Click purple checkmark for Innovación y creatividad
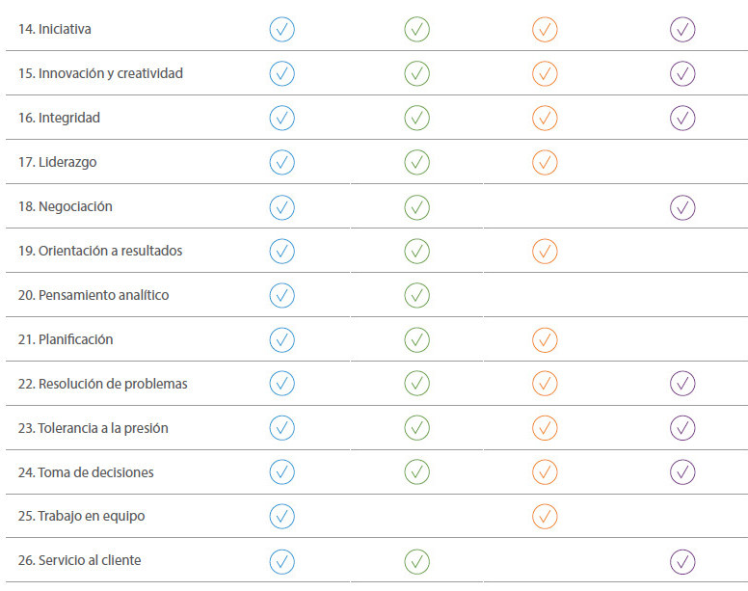Image resolution: width=748 pixels, height=591 pixels. [x=682, y=73]
